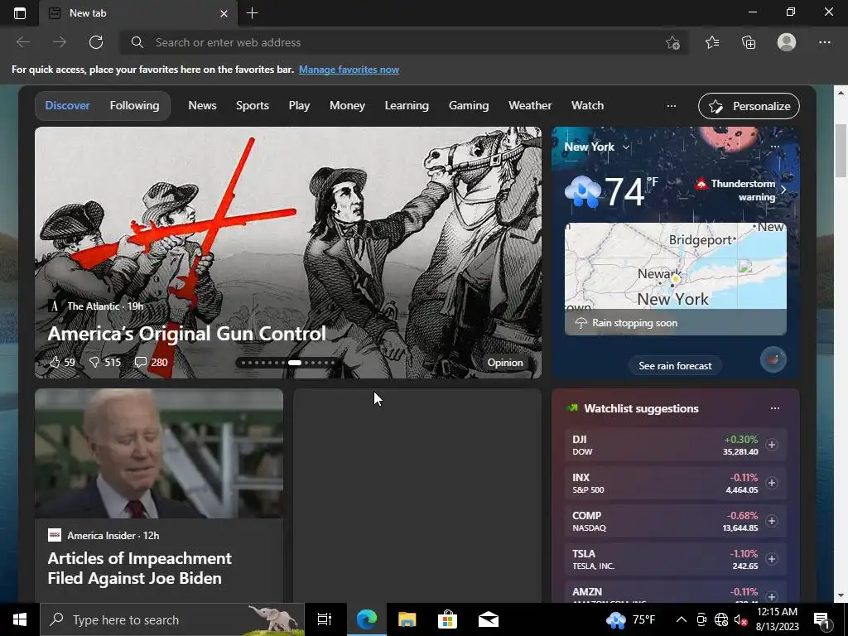Open the Biden article thumbnail image
This screenshot has height=636, width=848.
(159, 454)
